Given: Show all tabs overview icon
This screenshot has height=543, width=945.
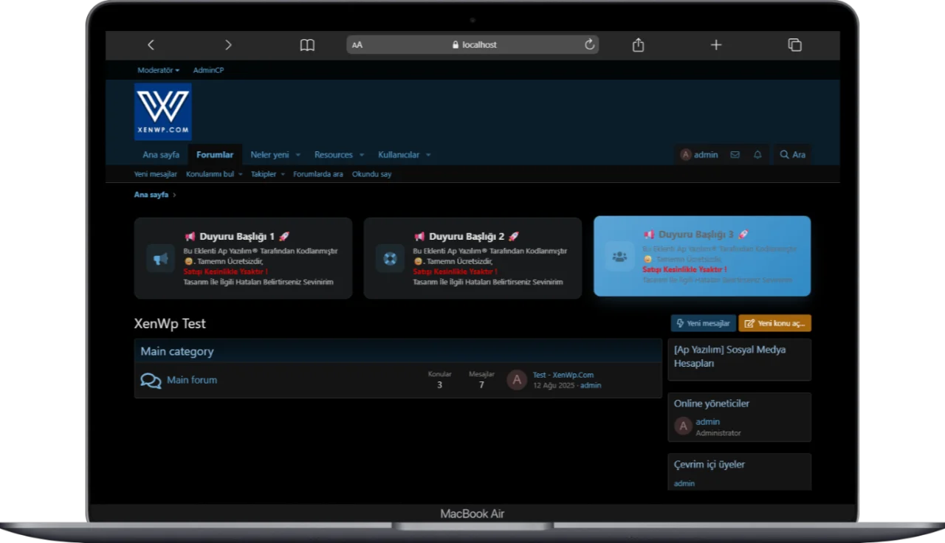Looking at the screenshot, I should click(794, 45).
